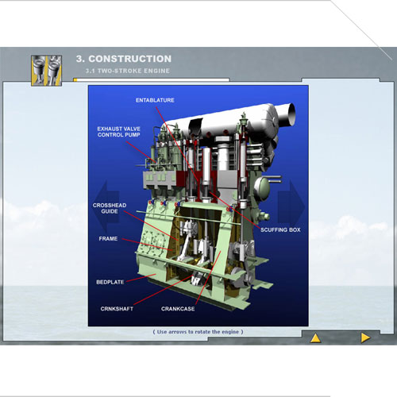Click the yellow next-page arrow

pyautogui.click(x=365, y=338)
